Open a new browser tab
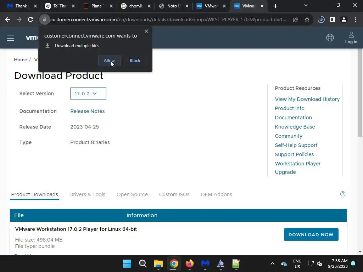Image resolution: width=363 pixels, height=272 pixels. (x=275, y=6)
